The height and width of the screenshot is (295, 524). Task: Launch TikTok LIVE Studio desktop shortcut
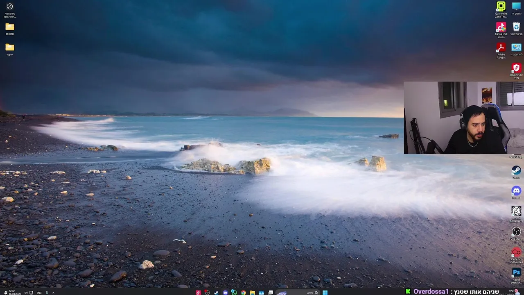[x=501, y=30]
